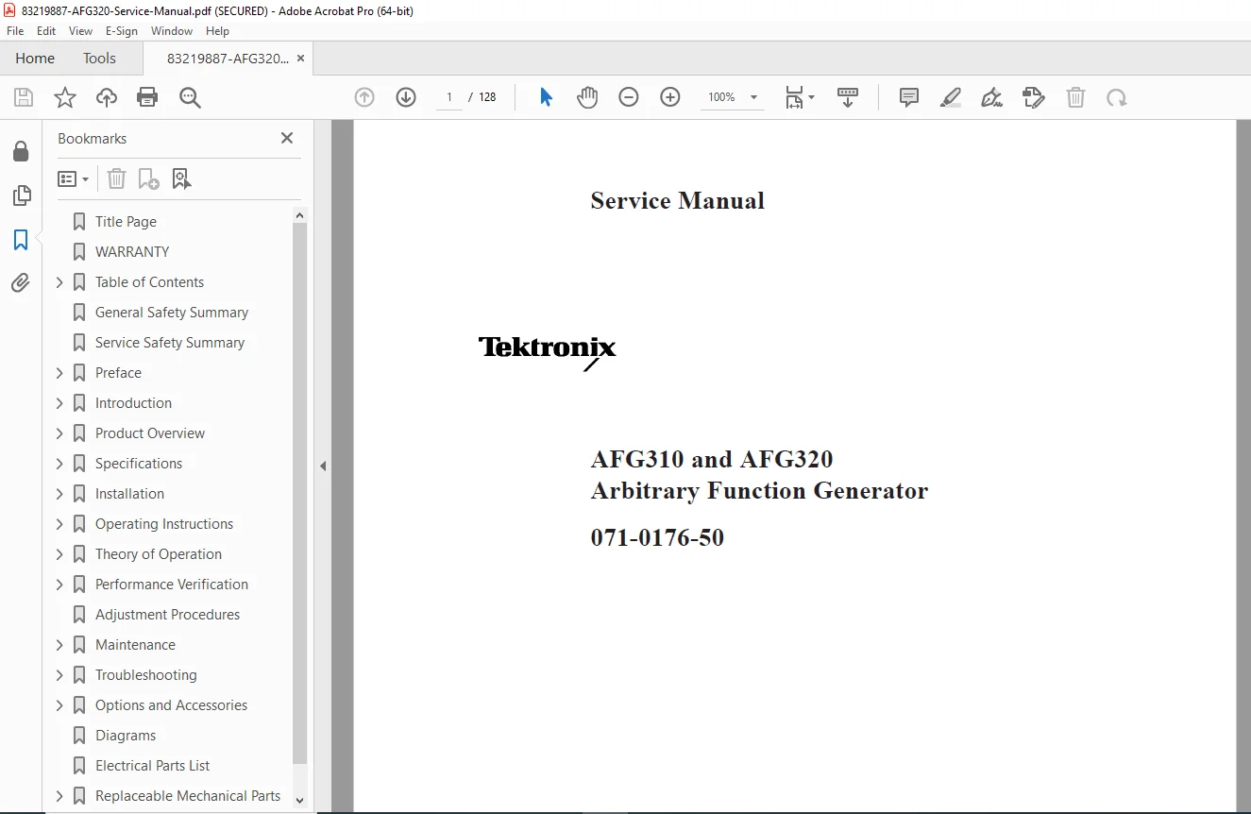The width and height of the screenshot is (1251, 814).
Task: Open the Fill and Sign tool
Action: click(991, 97)
